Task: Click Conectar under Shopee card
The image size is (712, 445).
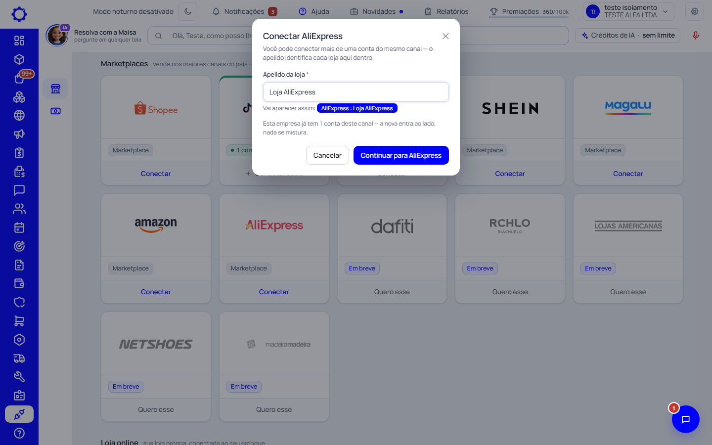Action: 156,174
